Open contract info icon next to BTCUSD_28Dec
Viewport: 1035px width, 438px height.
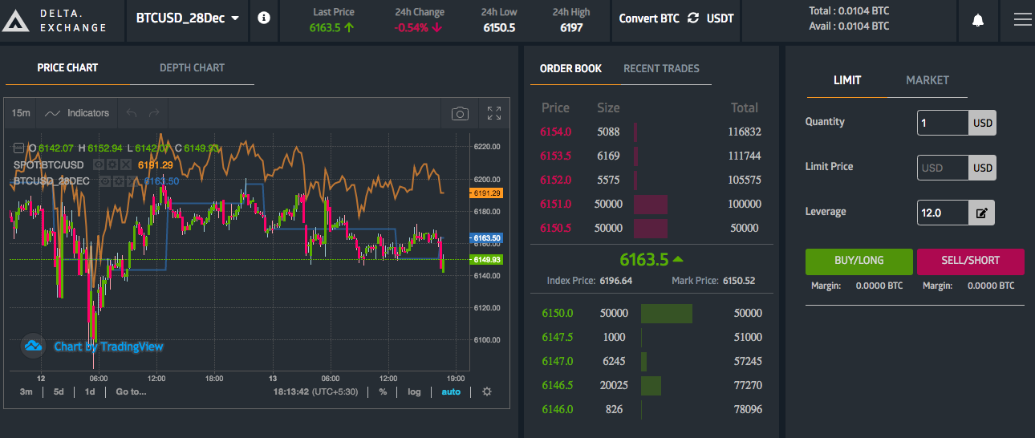(x=264, y=18)
